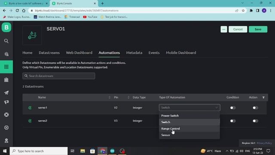Sort the table by the Pin column
The image size is (275, 155).
point(128,97)
